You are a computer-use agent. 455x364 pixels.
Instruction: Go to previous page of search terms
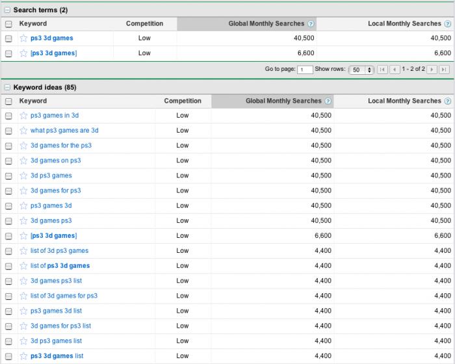395,70
